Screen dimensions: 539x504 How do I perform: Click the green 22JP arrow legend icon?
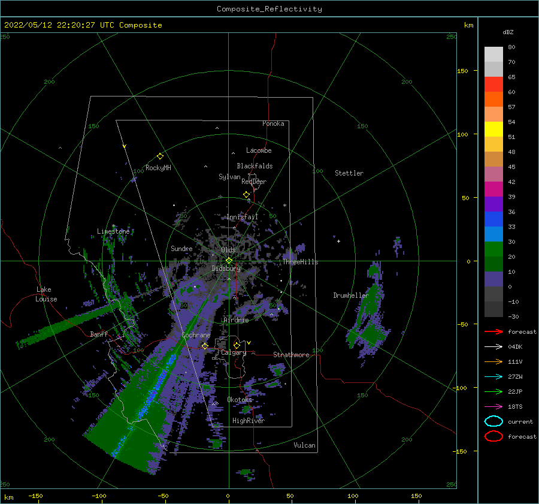click(493, 391)
